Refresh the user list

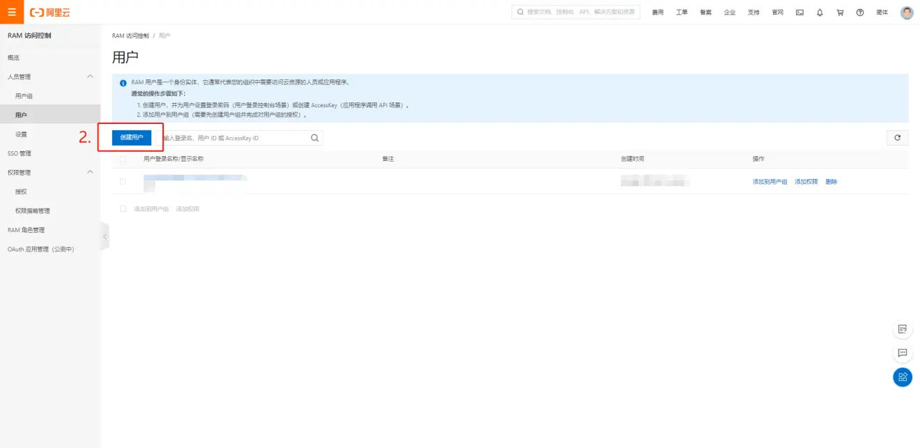(897, 137)
